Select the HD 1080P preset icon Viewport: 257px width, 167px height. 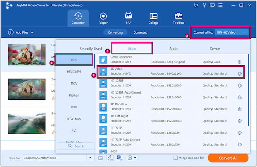point(103,83)
